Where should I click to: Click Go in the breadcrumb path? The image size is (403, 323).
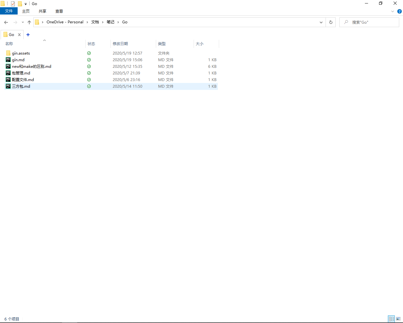pyautogui.click(x=125, y=22)
